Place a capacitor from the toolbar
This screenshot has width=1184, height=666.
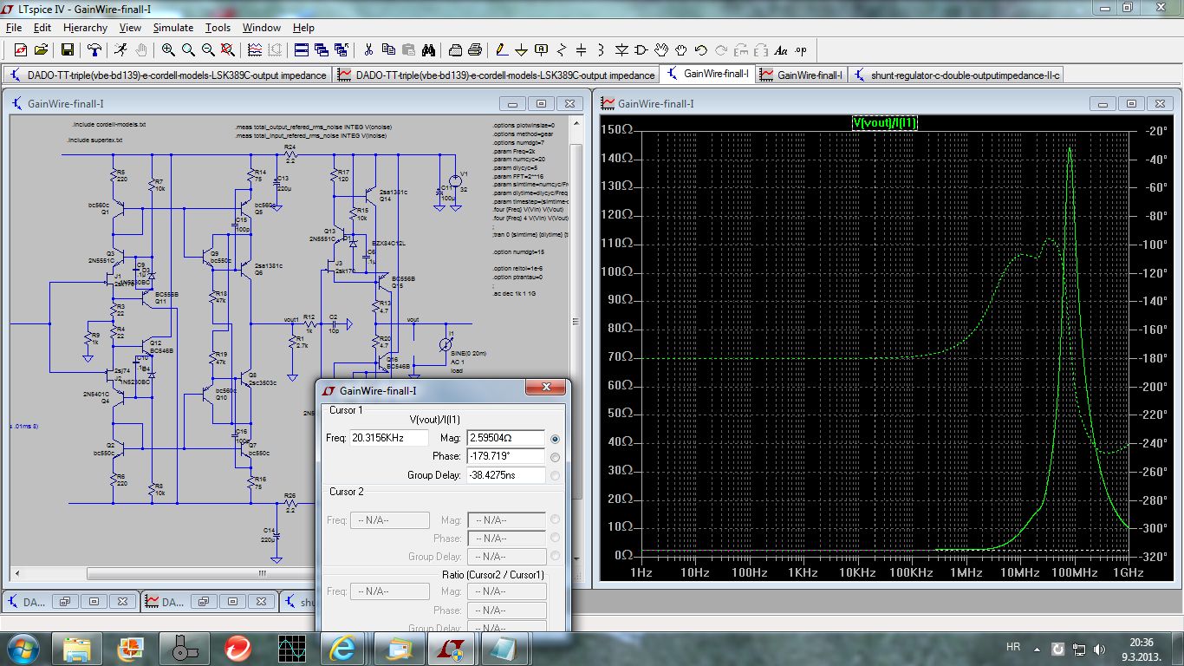(x=582, y=50)
